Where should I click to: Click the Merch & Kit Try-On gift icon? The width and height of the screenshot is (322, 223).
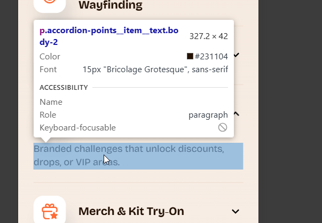[x=50, y=211]
